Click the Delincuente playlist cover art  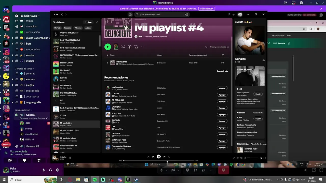118,28
